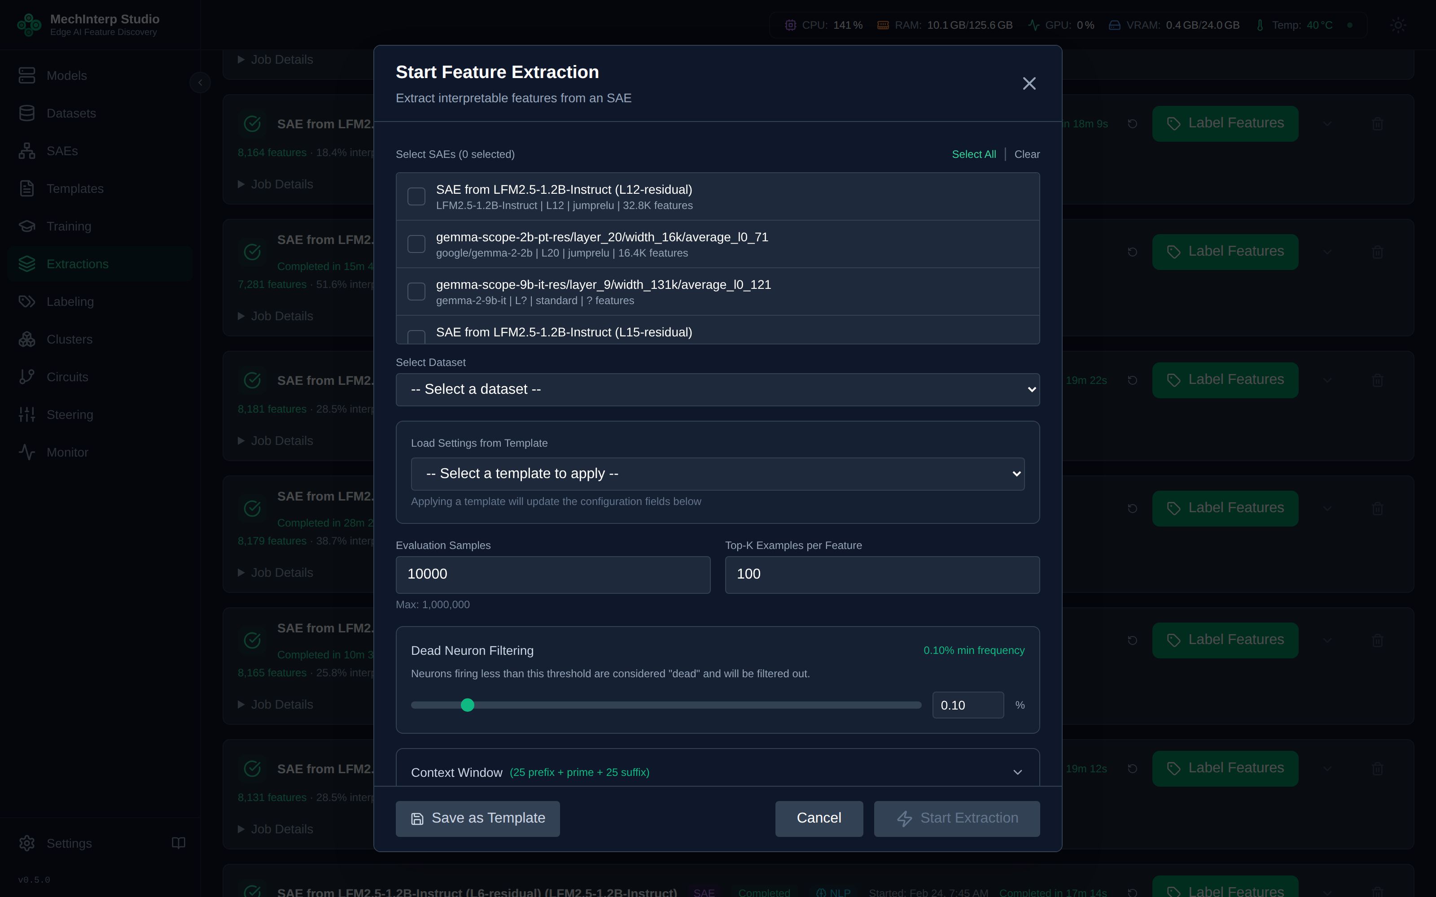Click Save as Template button
This screenshot has width=1436, height=897.
click(x=477, y=819)
